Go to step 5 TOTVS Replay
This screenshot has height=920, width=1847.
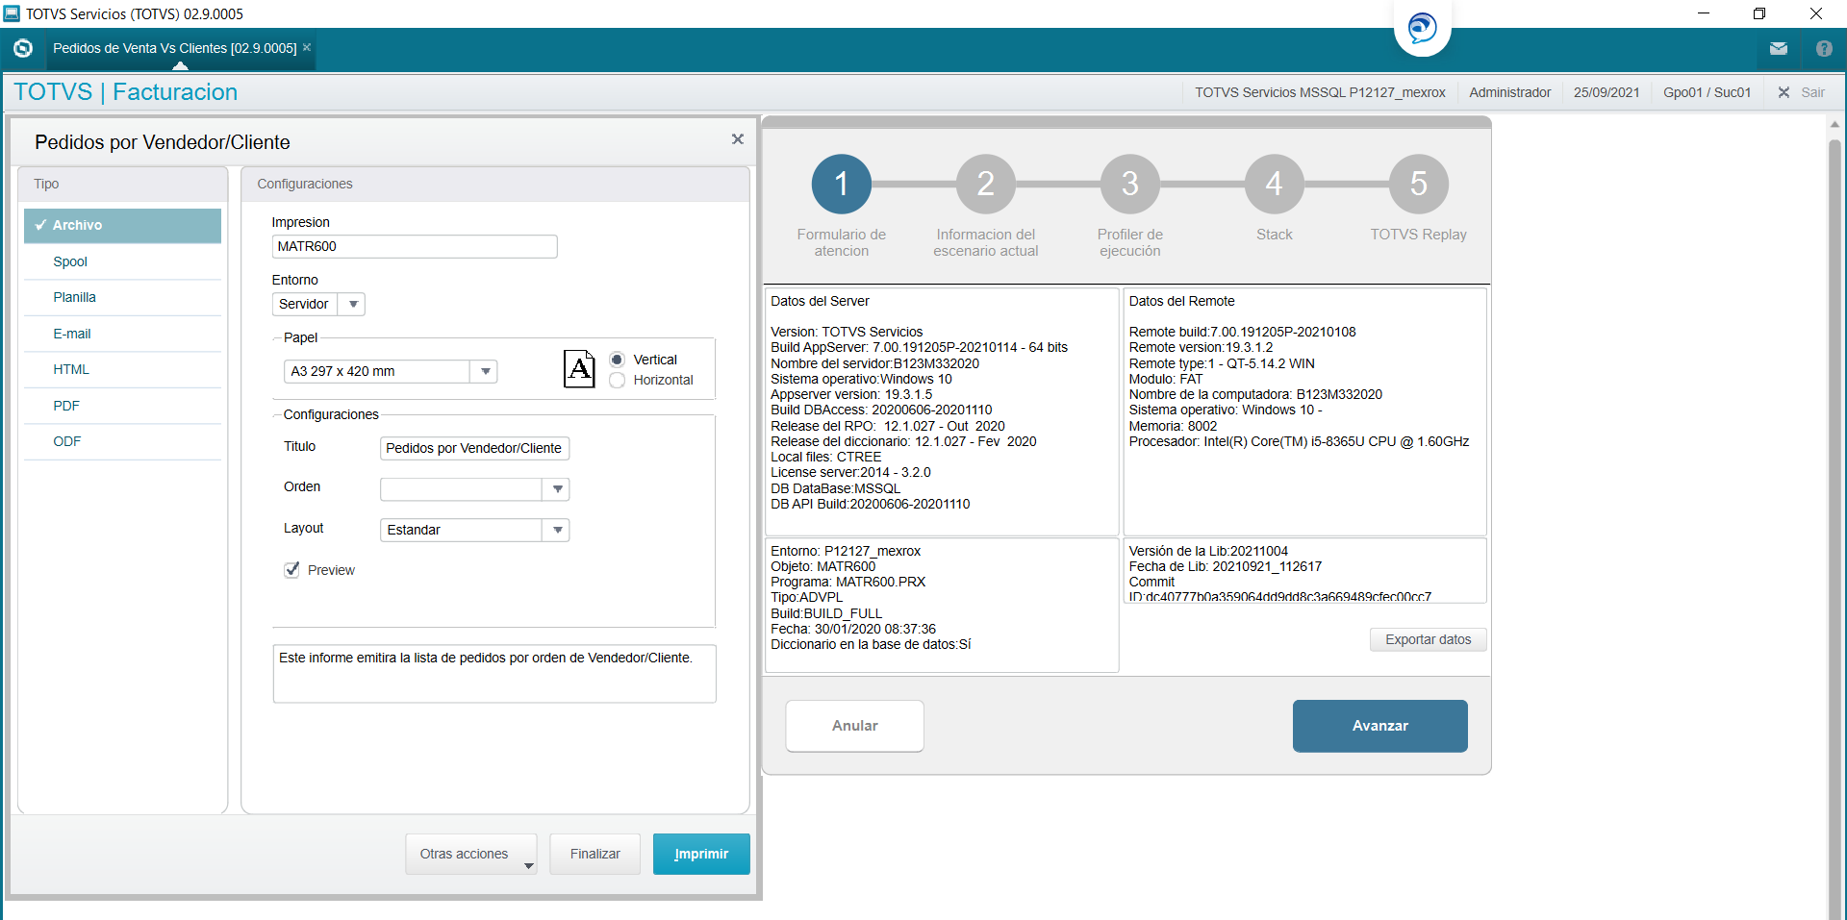coord(1419,184)
